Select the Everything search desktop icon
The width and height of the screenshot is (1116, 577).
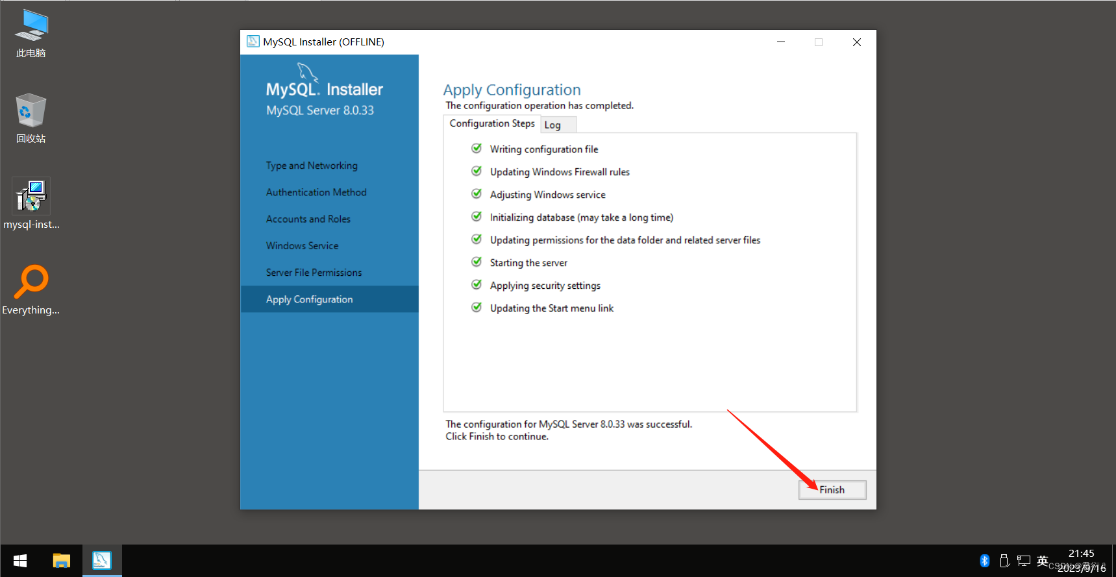(31, 290)
